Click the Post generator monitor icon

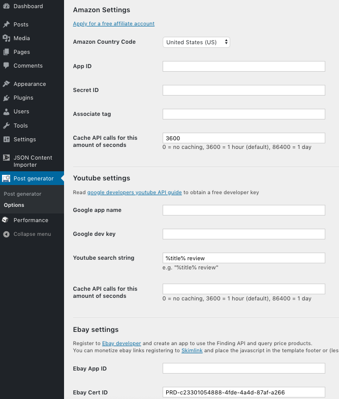7,178
